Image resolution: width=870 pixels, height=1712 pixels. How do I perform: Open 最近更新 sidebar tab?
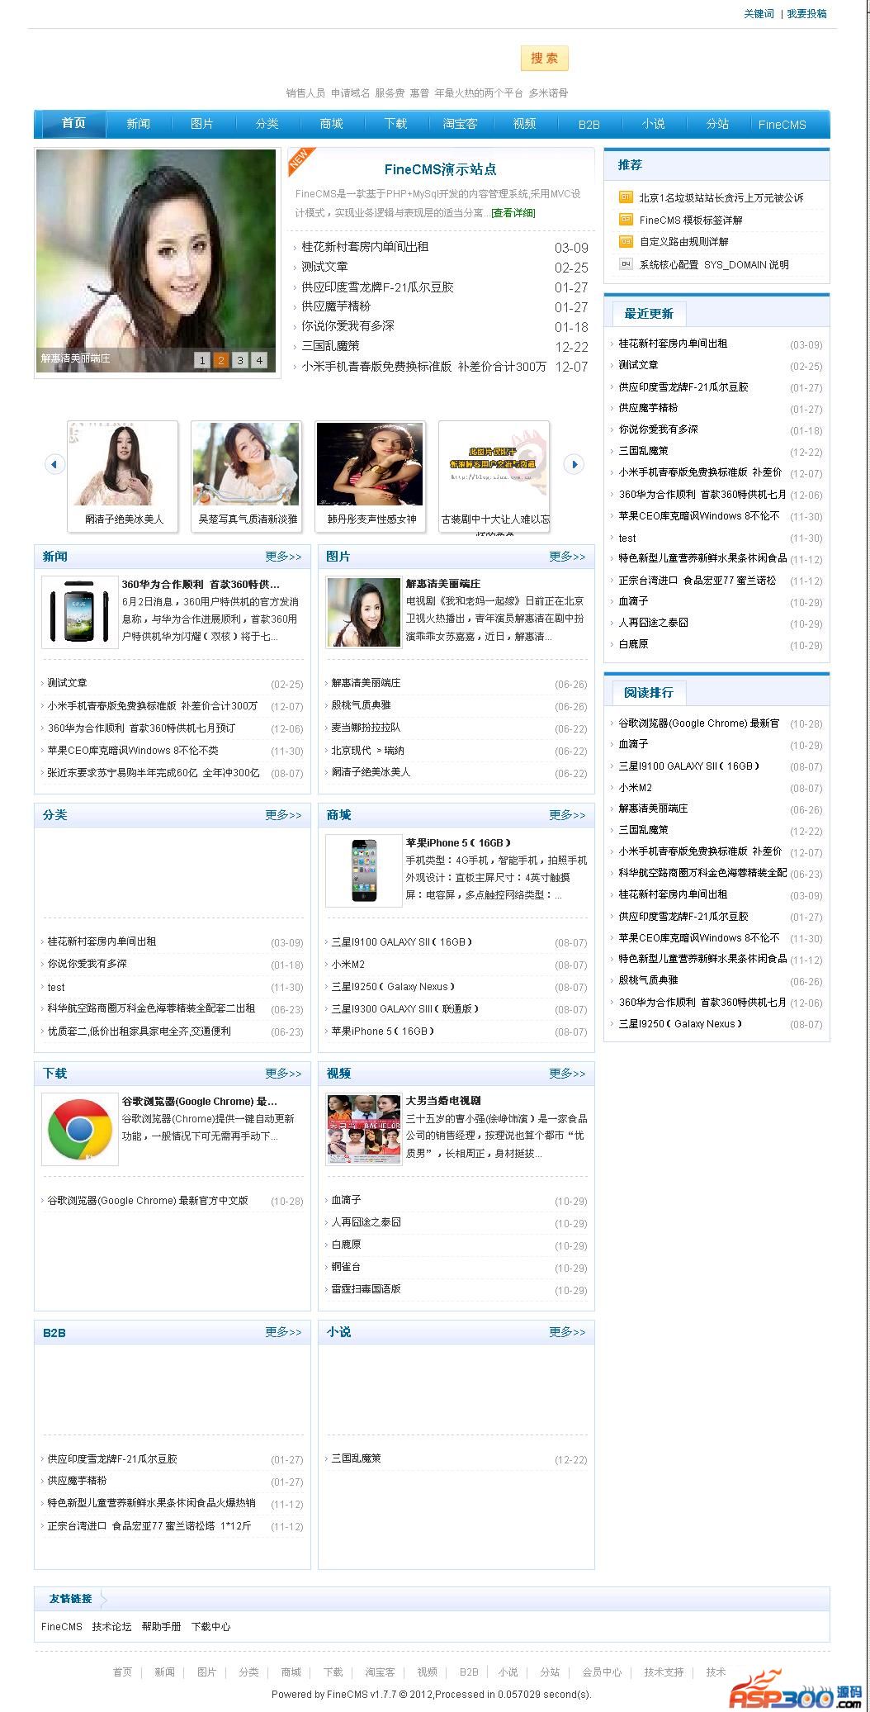tap(649, 314)
